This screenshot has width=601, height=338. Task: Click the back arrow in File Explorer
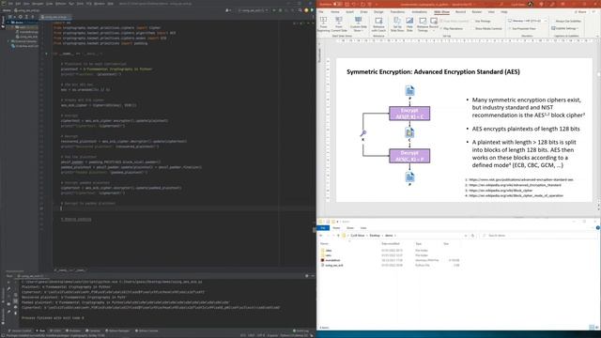[x=321, y=236]
